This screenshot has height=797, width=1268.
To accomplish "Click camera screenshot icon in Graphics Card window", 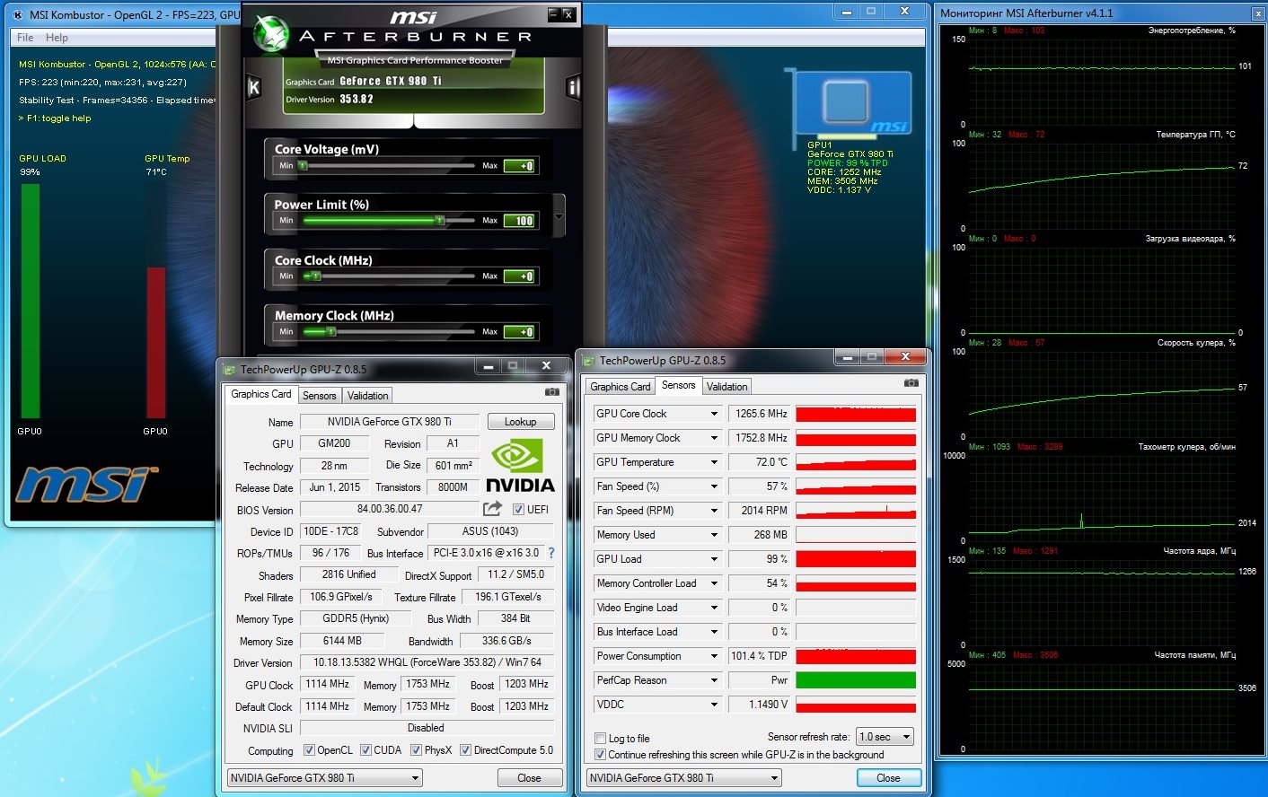I will (x=552, y=392).
